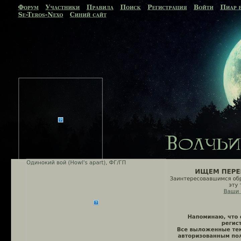Screen dimensions: 241x241
Task: Open the Регистрация sign-up link
Action: click(x=167, y=7)
